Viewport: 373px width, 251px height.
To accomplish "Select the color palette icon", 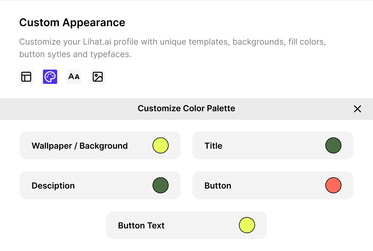I will click(x=50, y=77).
